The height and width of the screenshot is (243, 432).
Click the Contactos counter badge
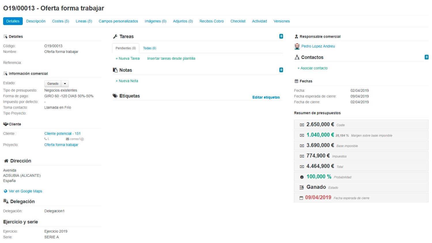[x=427, y=57]
